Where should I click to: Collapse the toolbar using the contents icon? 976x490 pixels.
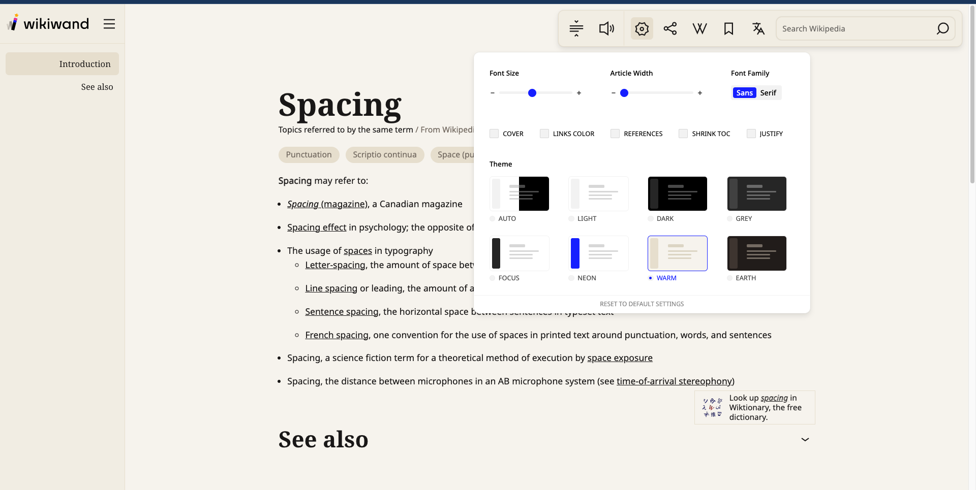point(576,28)
